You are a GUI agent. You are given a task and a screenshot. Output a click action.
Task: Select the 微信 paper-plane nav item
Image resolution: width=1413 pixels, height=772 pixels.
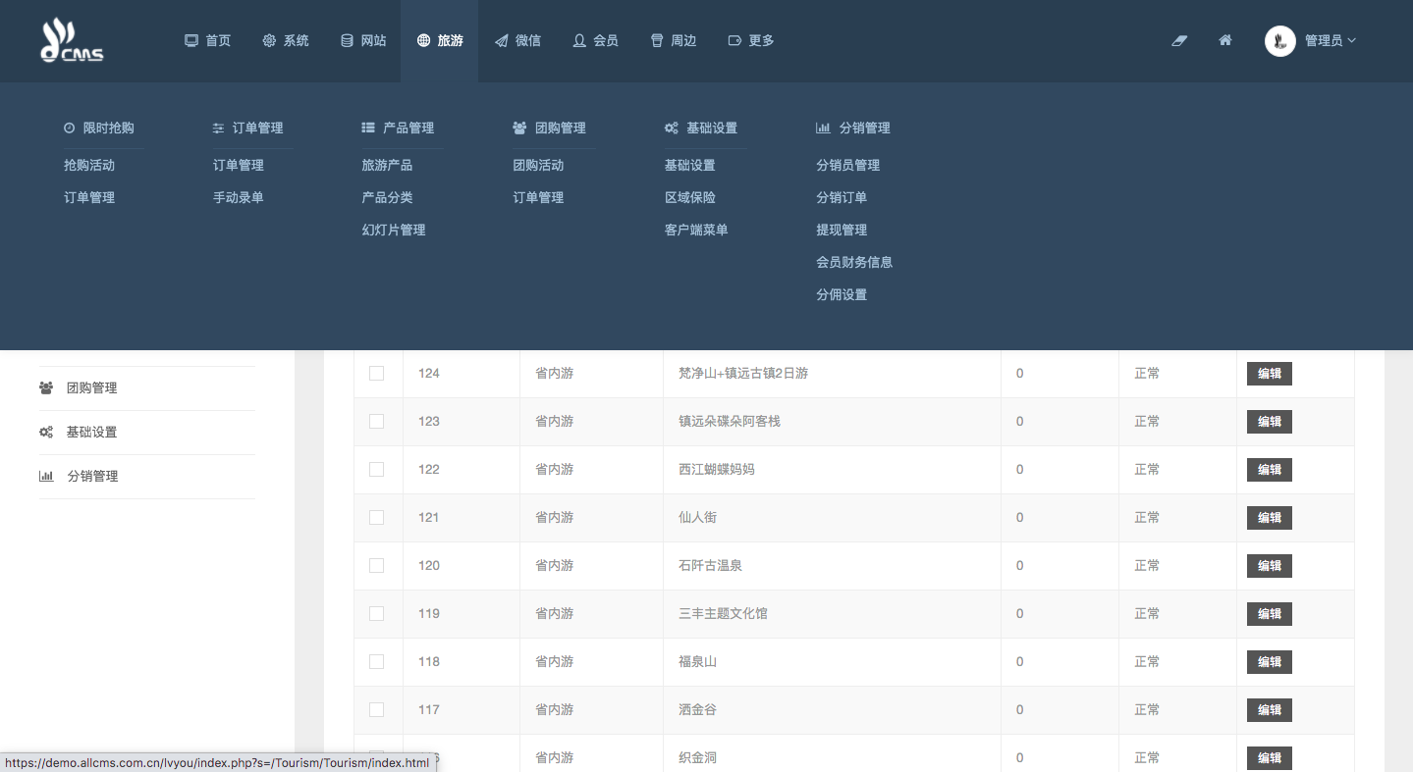[x=517, y=40]
